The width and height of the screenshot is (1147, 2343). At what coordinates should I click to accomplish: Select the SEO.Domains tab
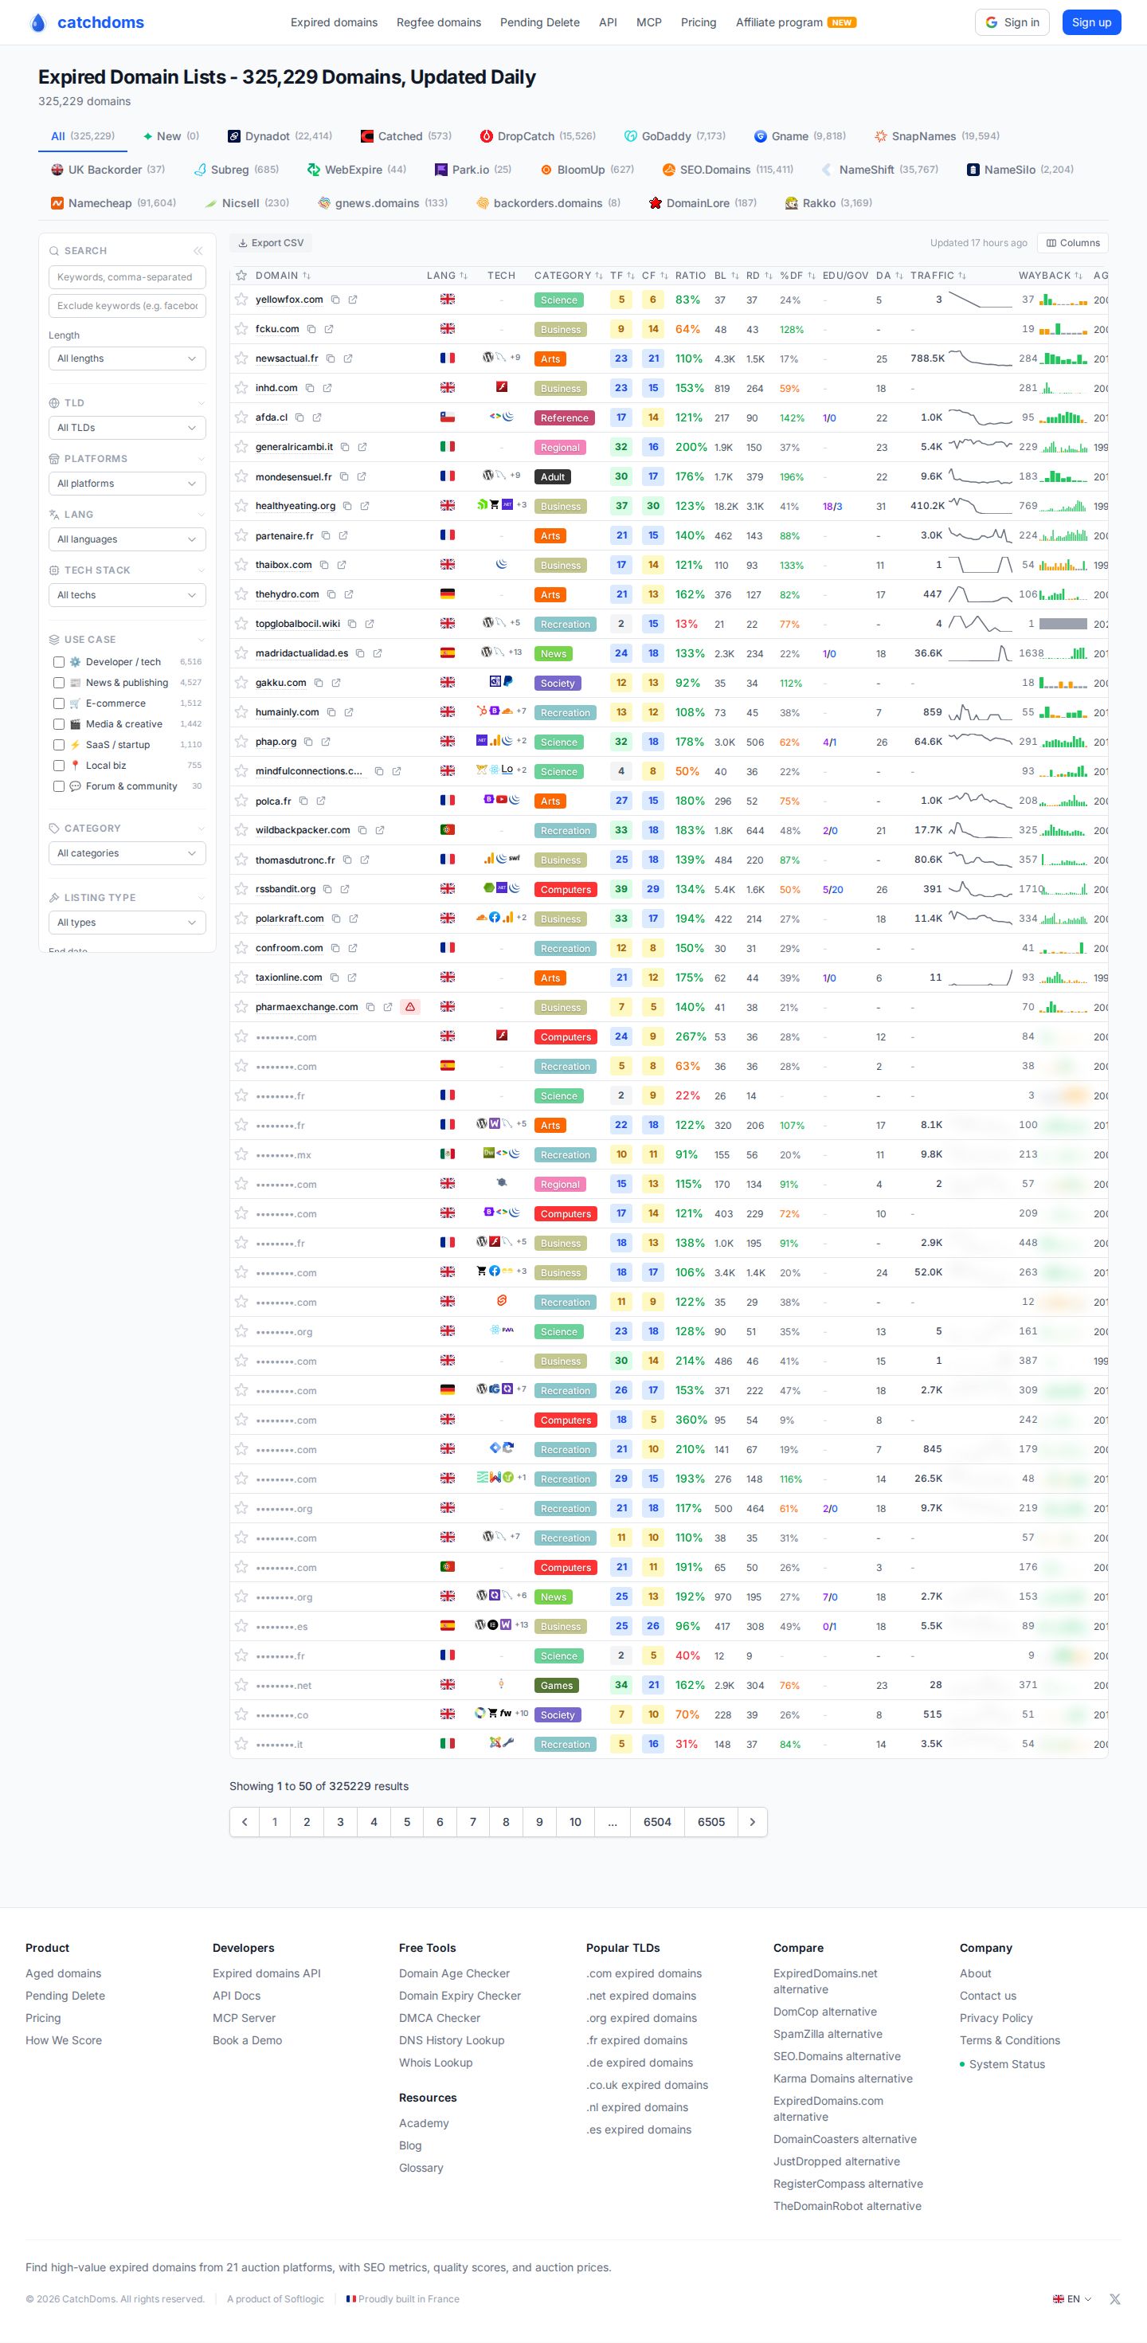[x=726, y=169]
